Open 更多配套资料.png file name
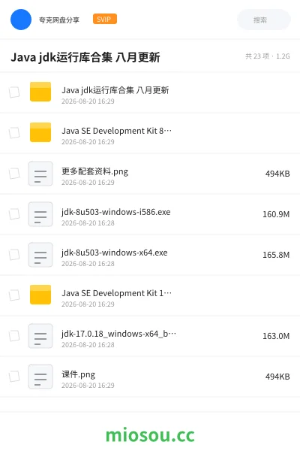 pos(94,171)
